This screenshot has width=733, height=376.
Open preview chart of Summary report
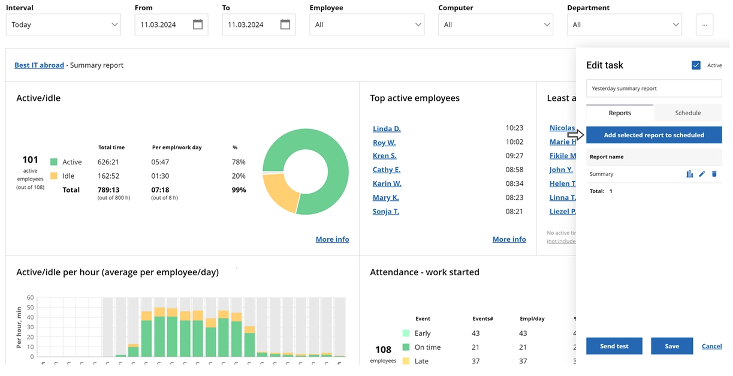tap(690, 173)
